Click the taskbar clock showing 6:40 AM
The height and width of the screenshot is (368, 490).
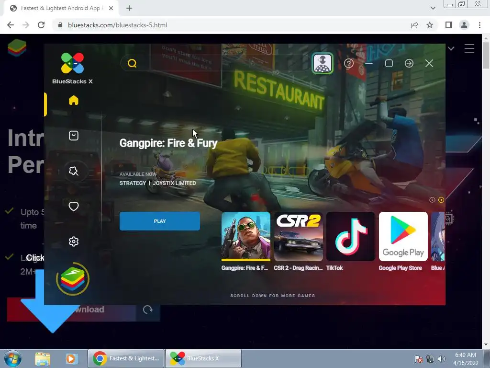click(x=466, y=358)
